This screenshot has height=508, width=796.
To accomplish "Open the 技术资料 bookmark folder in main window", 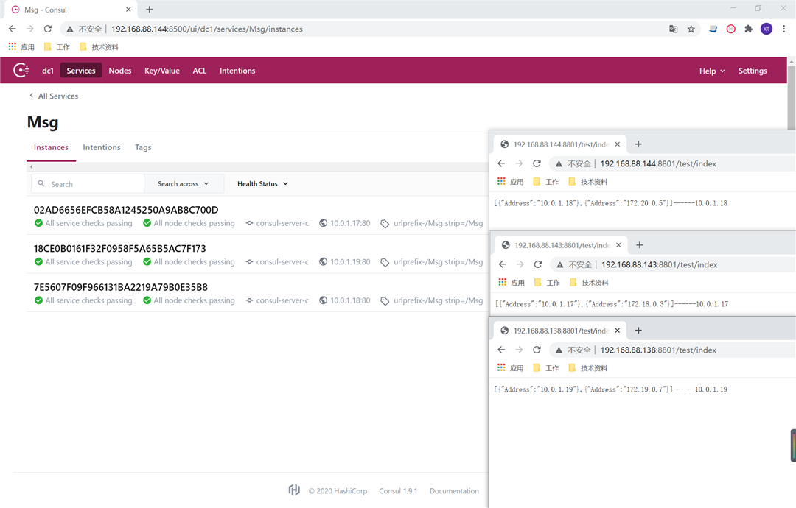I will point(99,46).
